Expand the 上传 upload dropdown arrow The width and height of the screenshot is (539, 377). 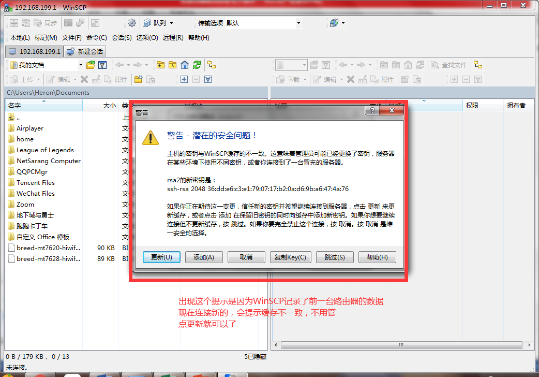point(38,80)
